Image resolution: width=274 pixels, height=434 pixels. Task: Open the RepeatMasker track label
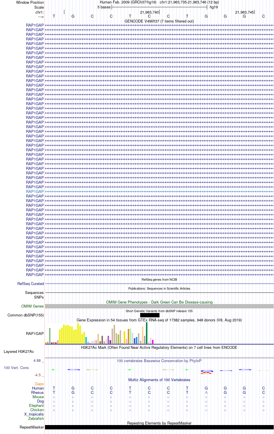32,427
